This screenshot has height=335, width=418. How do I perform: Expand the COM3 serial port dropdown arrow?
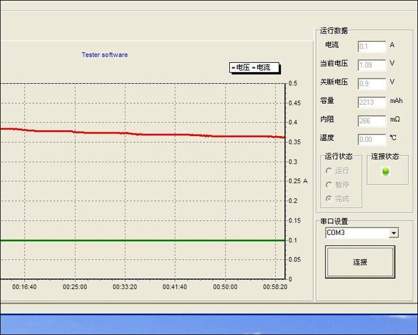tap(393, 233)
